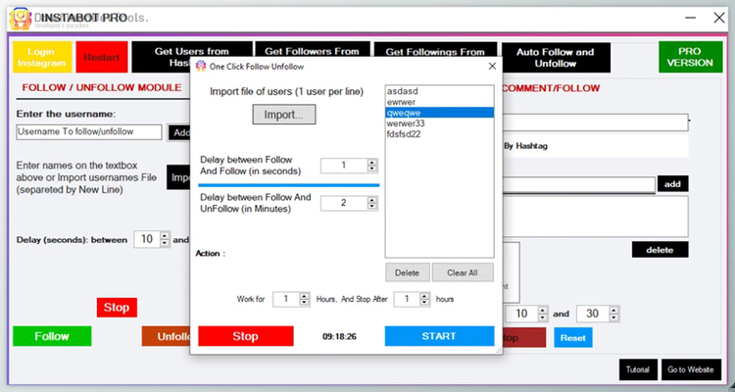Click the Tutorial button
The image size is (735, 392).
coord(638,369)
